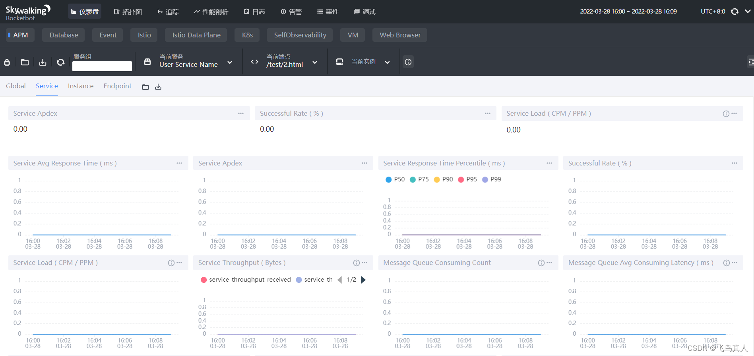This screenshot has height=356, width=754.
Task: Select the Event dashboard button
Action: (108, 35)
